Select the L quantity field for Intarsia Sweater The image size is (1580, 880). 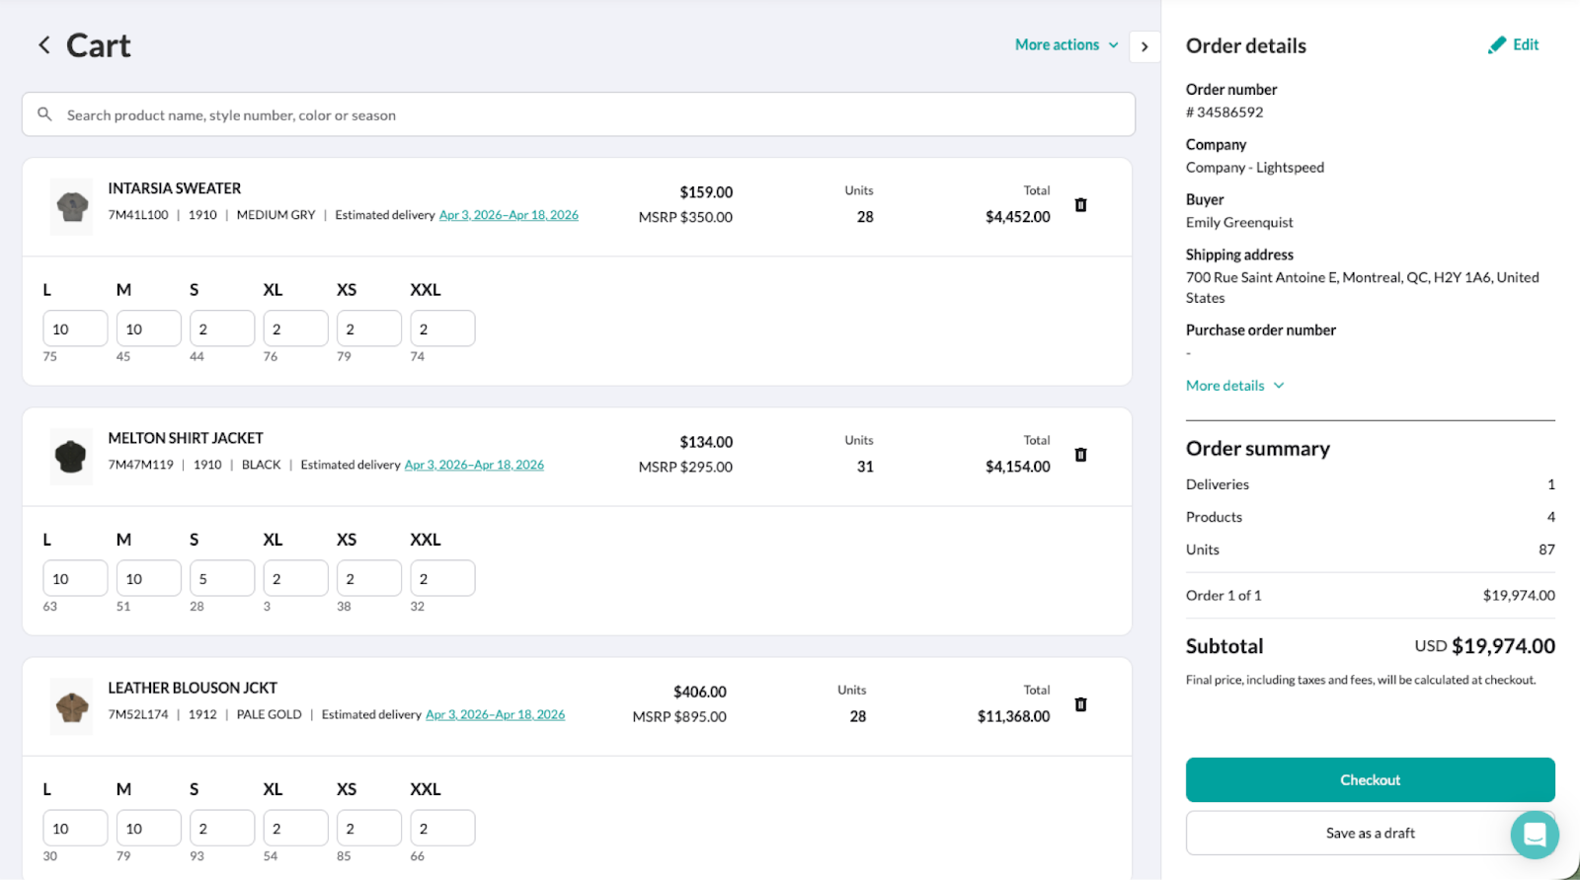pos(75,329)
